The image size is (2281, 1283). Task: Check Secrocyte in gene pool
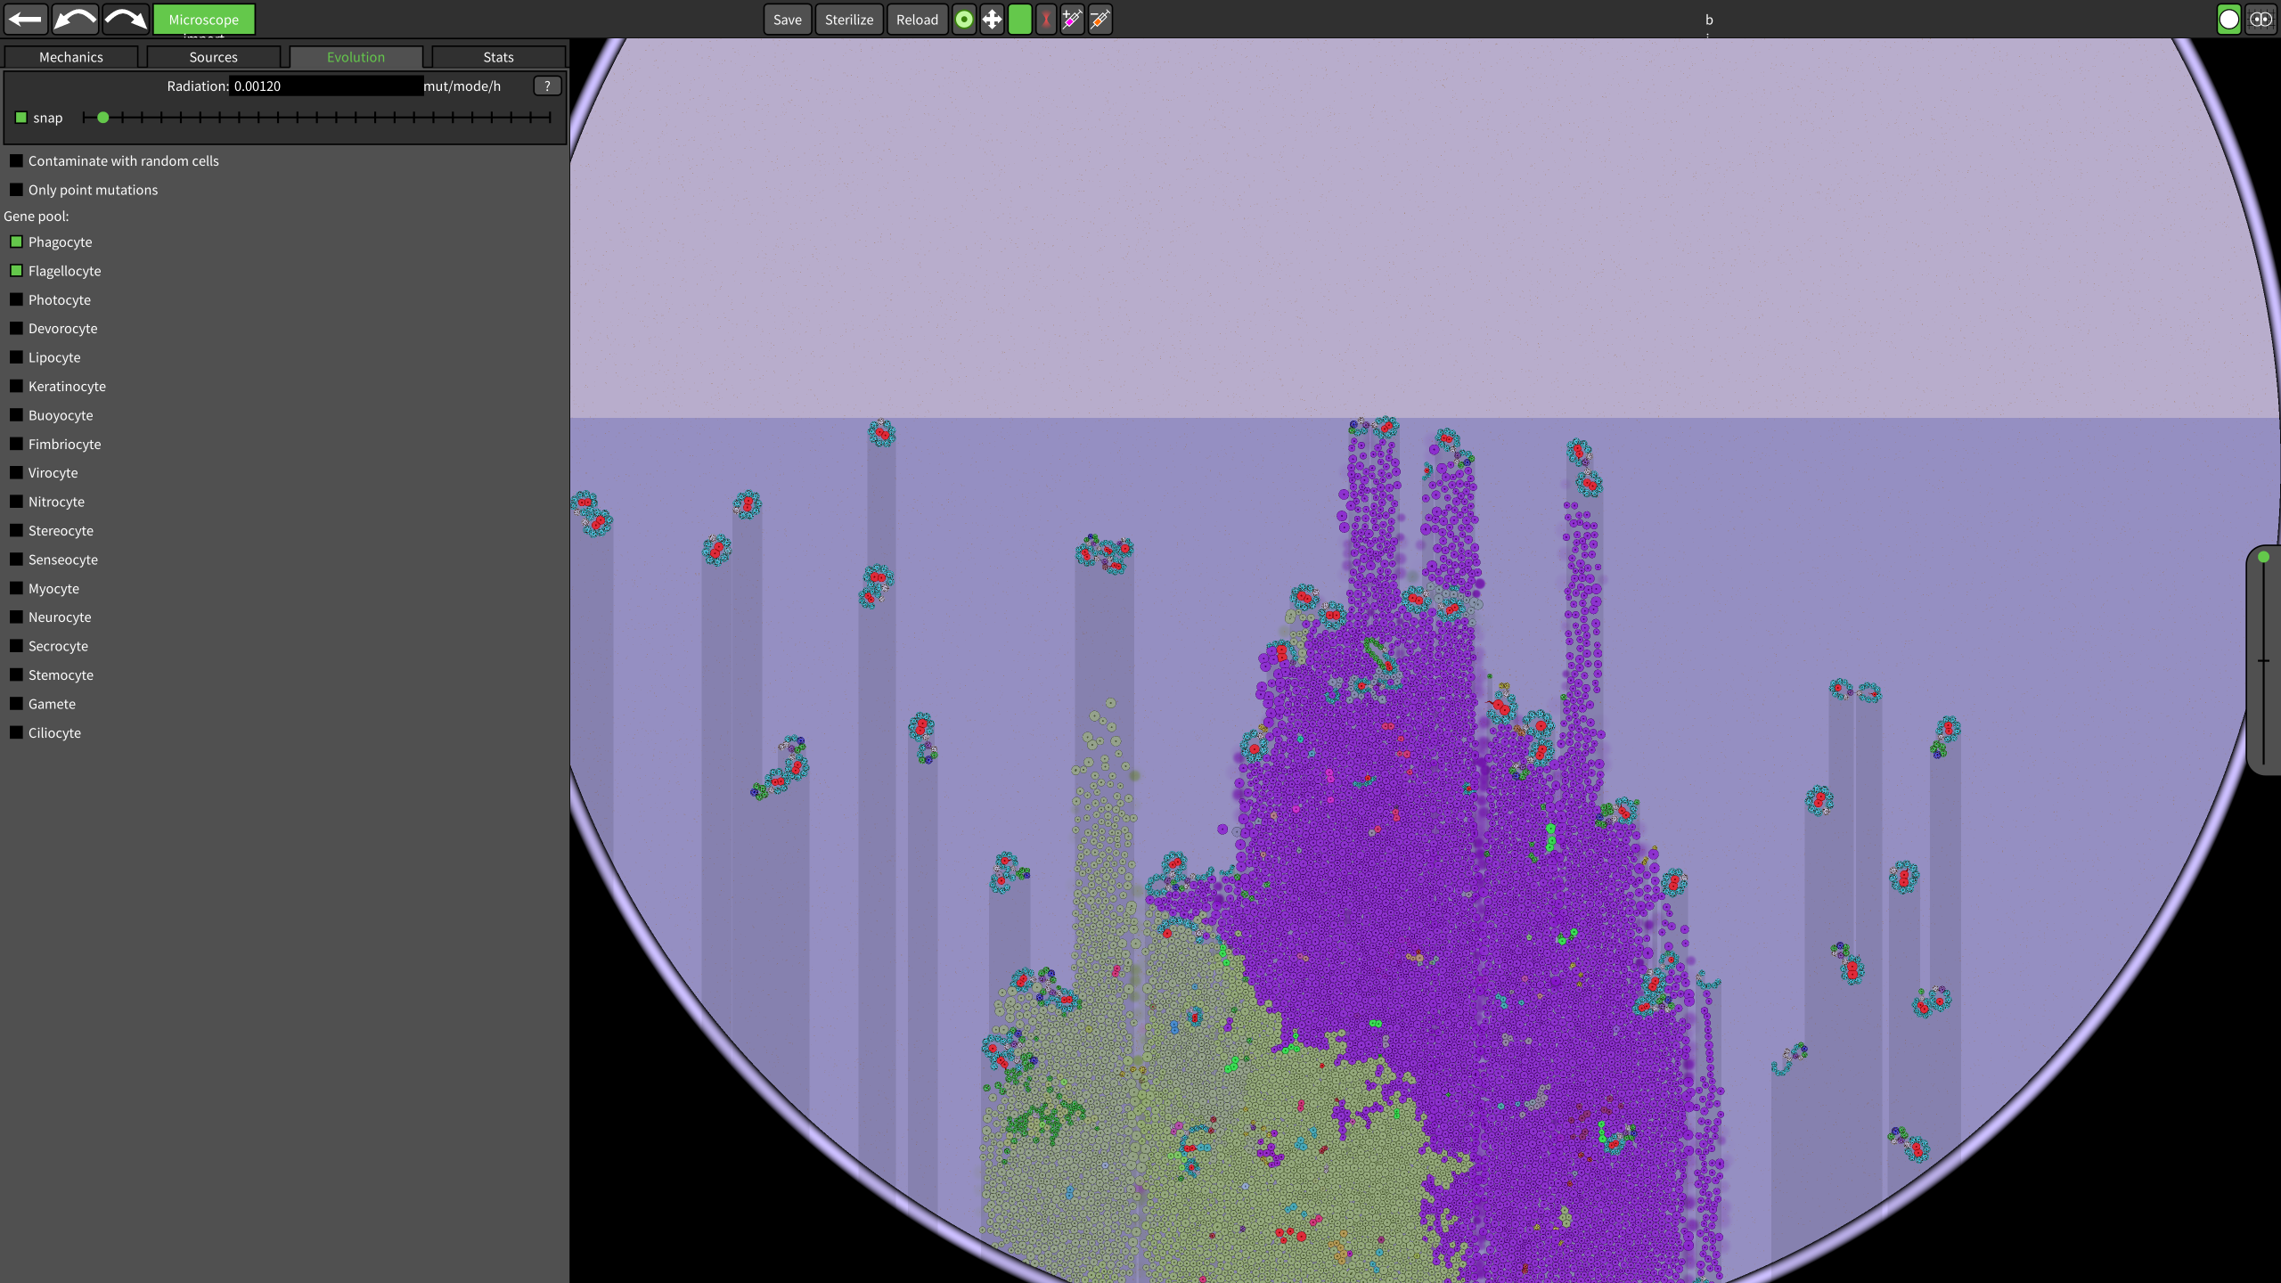pos(16,645)
